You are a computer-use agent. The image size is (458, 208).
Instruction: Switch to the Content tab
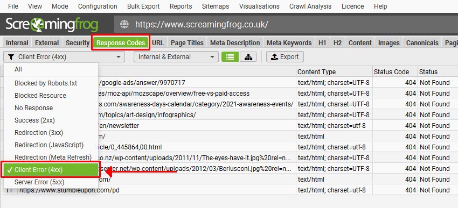point(360,43)
